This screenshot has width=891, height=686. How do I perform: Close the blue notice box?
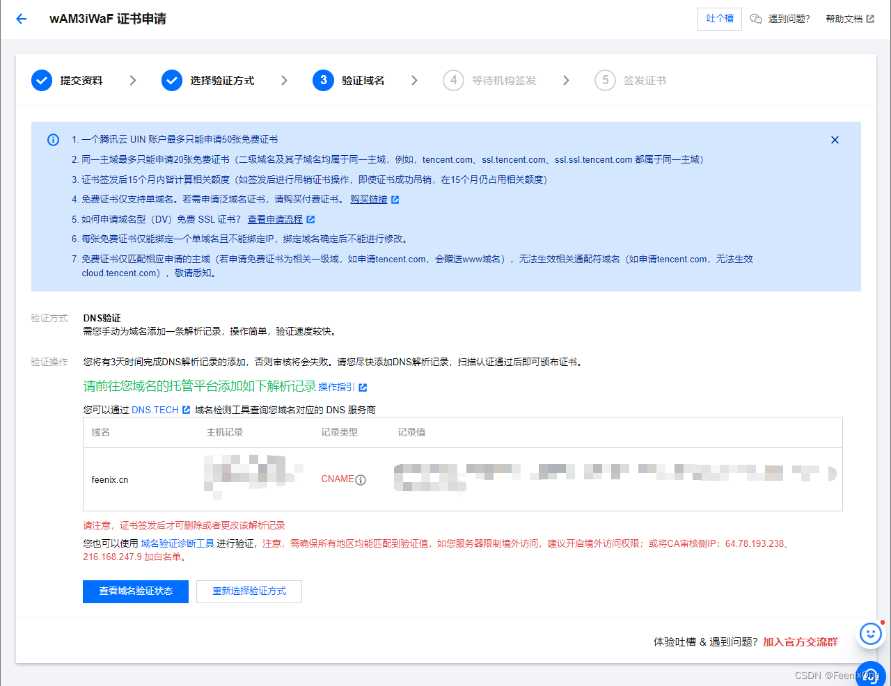pyautogui.click(x=835, y=140)
